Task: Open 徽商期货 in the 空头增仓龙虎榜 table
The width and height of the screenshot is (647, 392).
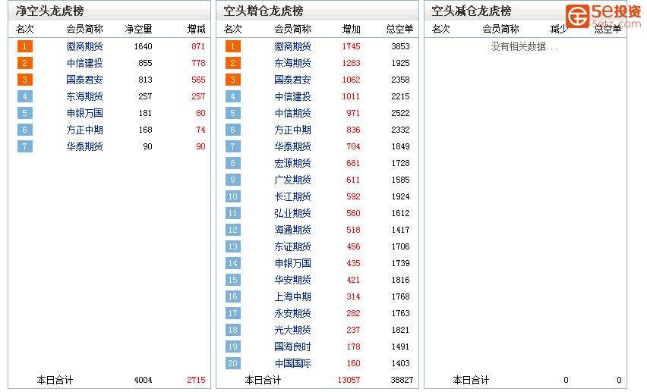Action: [x=292, y=46]
